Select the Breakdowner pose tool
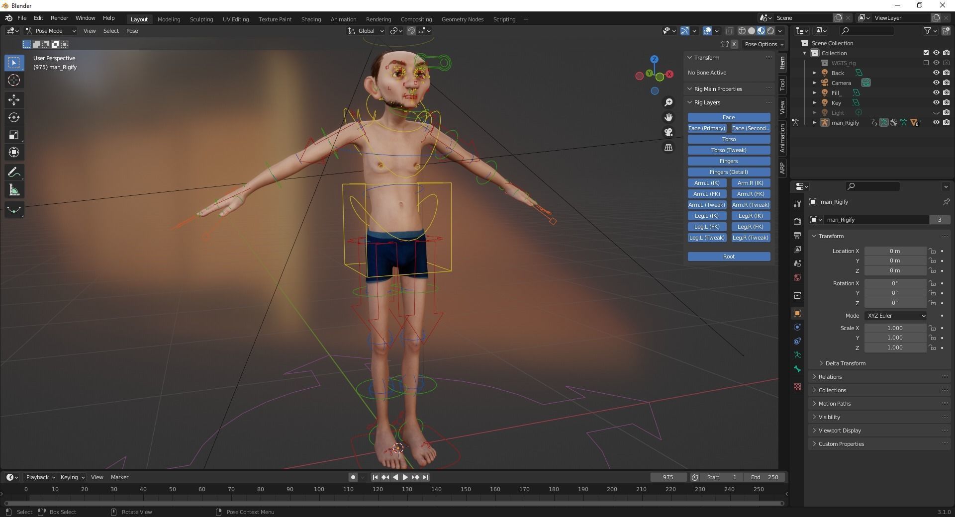955x517 pixels. point(14,210)
